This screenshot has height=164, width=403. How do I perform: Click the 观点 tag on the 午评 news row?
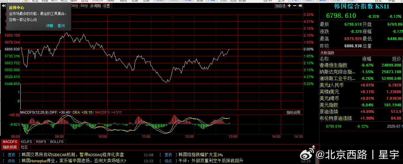tap(168, 161)
